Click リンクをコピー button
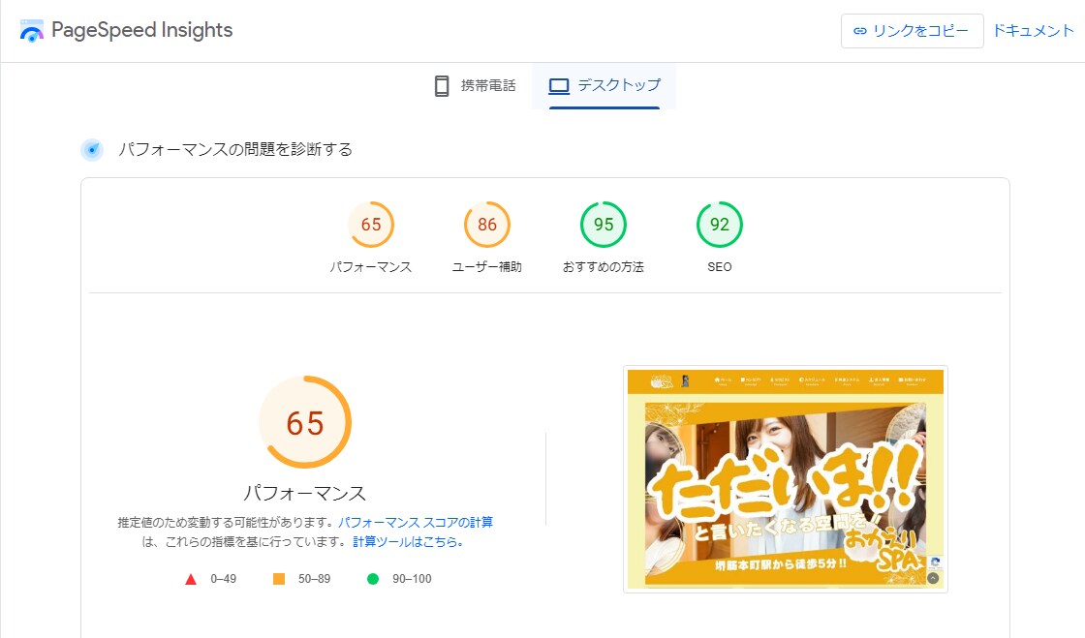Viewport: 1085px width, 638px height. pos(912,31)
